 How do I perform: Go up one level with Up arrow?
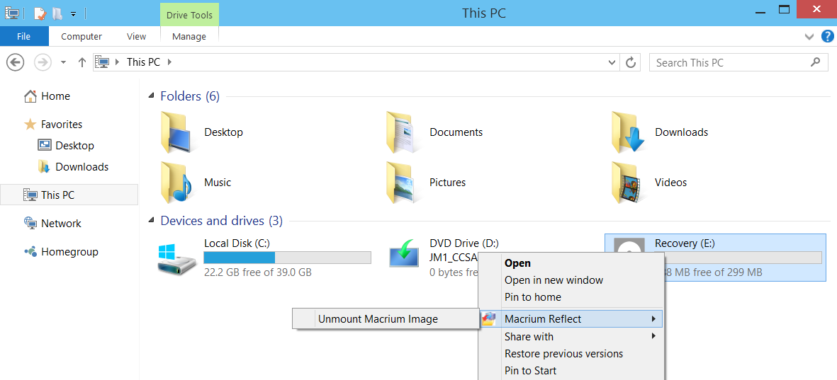(82, 62)
